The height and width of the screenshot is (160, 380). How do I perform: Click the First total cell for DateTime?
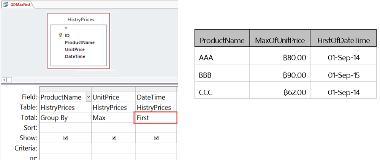[156, 118]
